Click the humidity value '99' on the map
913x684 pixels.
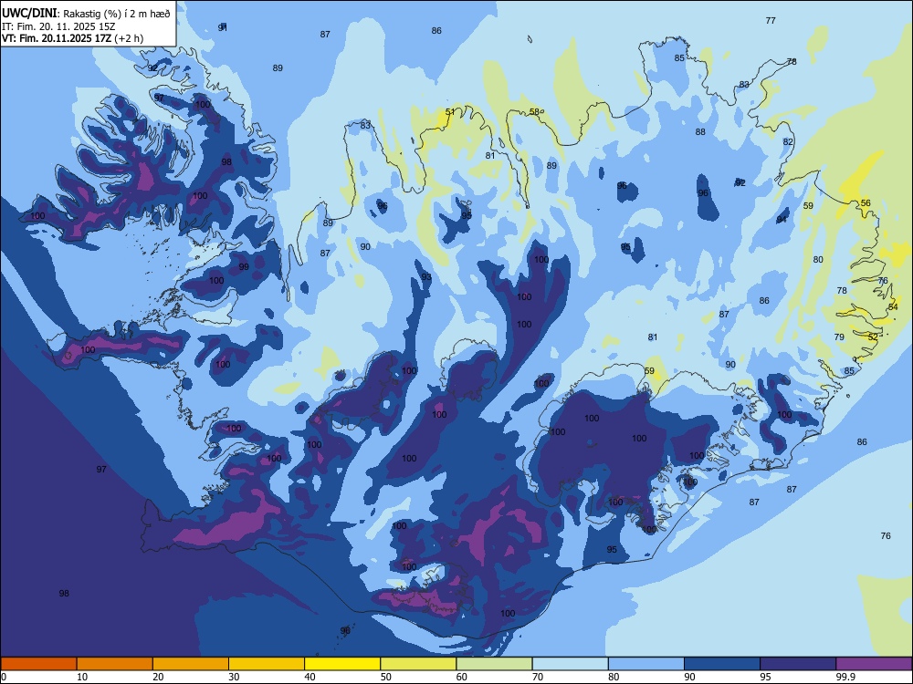[x=244, y=267]
